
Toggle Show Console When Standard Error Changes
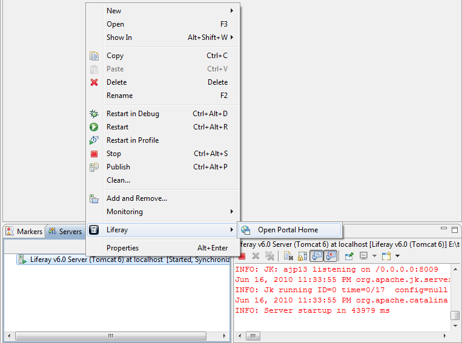point(330,256)
